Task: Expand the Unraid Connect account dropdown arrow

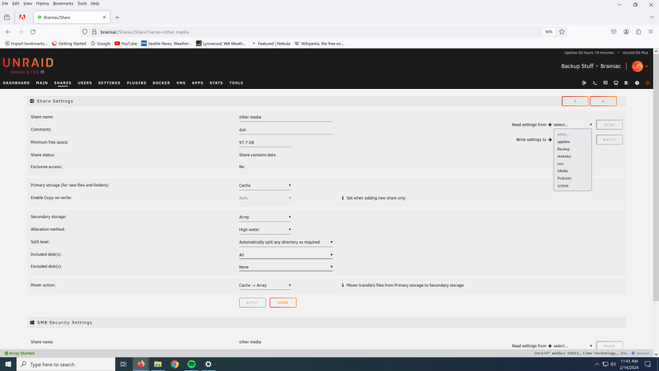Action: 647,67
